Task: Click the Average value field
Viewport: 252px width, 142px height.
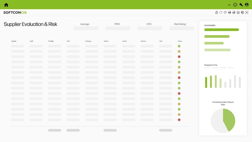Action: click(x=86, y=28)
